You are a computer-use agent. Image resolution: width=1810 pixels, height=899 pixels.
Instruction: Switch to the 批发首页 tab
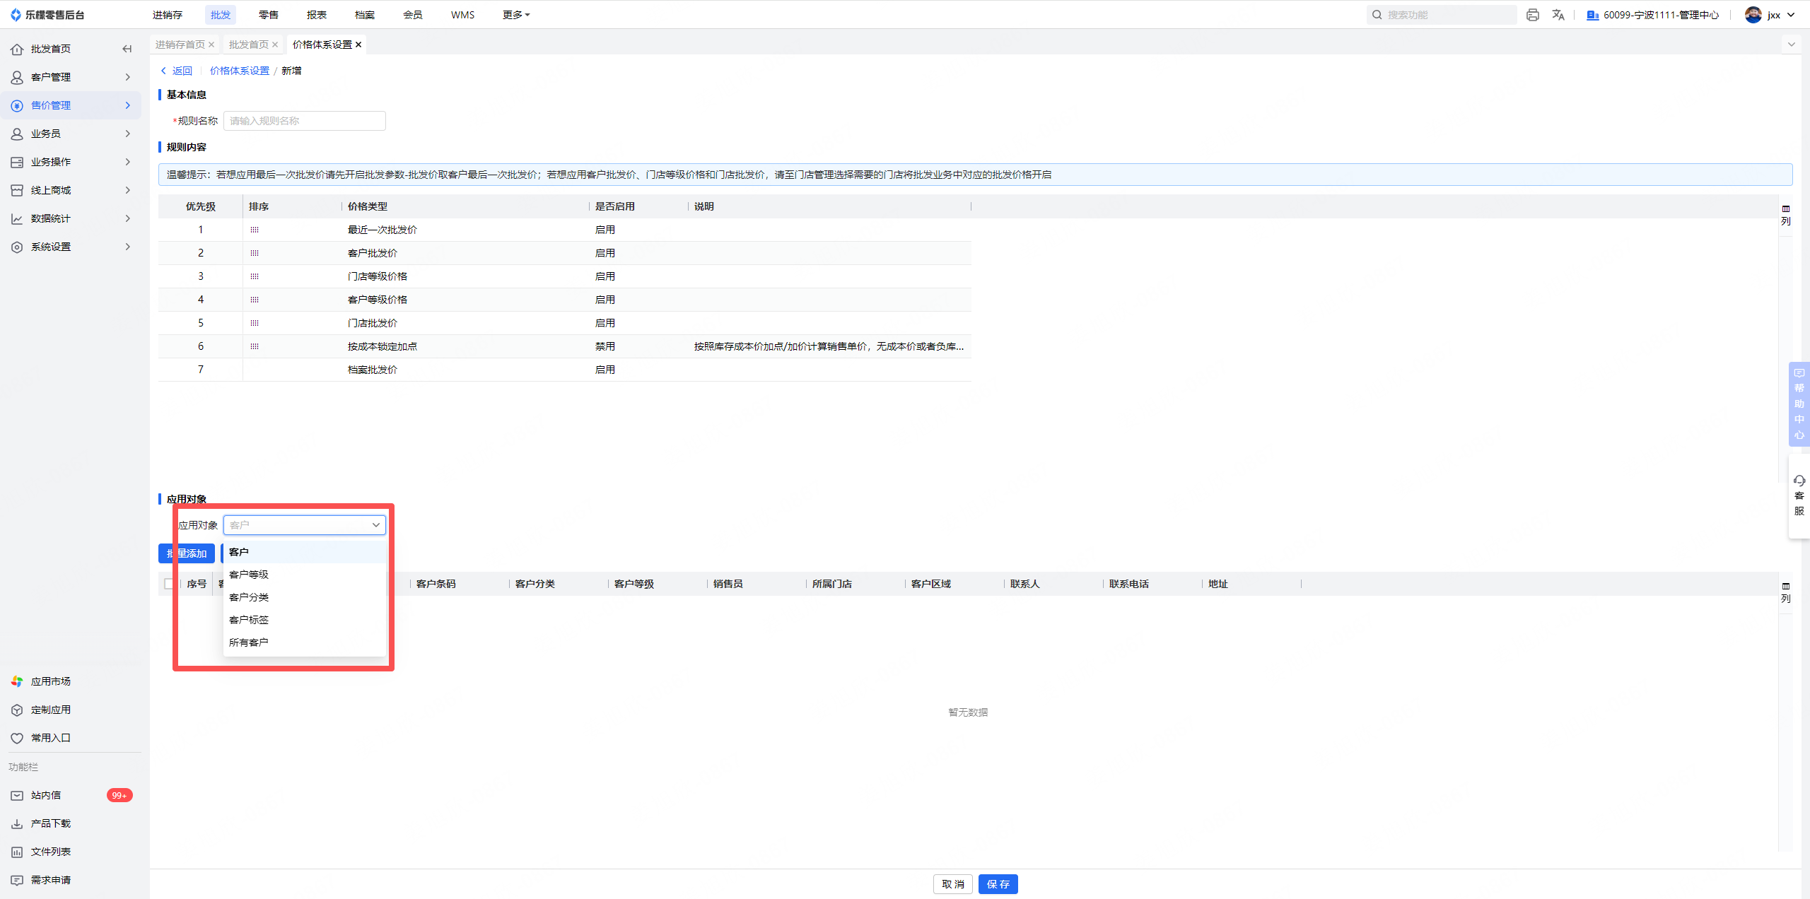point(248,45)
